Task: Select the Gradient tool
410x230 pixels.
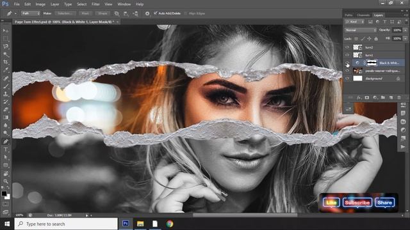Action: click(6, 118)
